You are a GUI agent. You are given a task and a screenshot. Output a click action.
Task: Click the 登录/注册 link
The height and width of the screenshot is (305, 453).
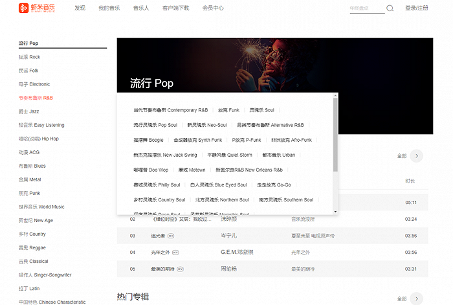pyautogui.click(x=416, y=8)
